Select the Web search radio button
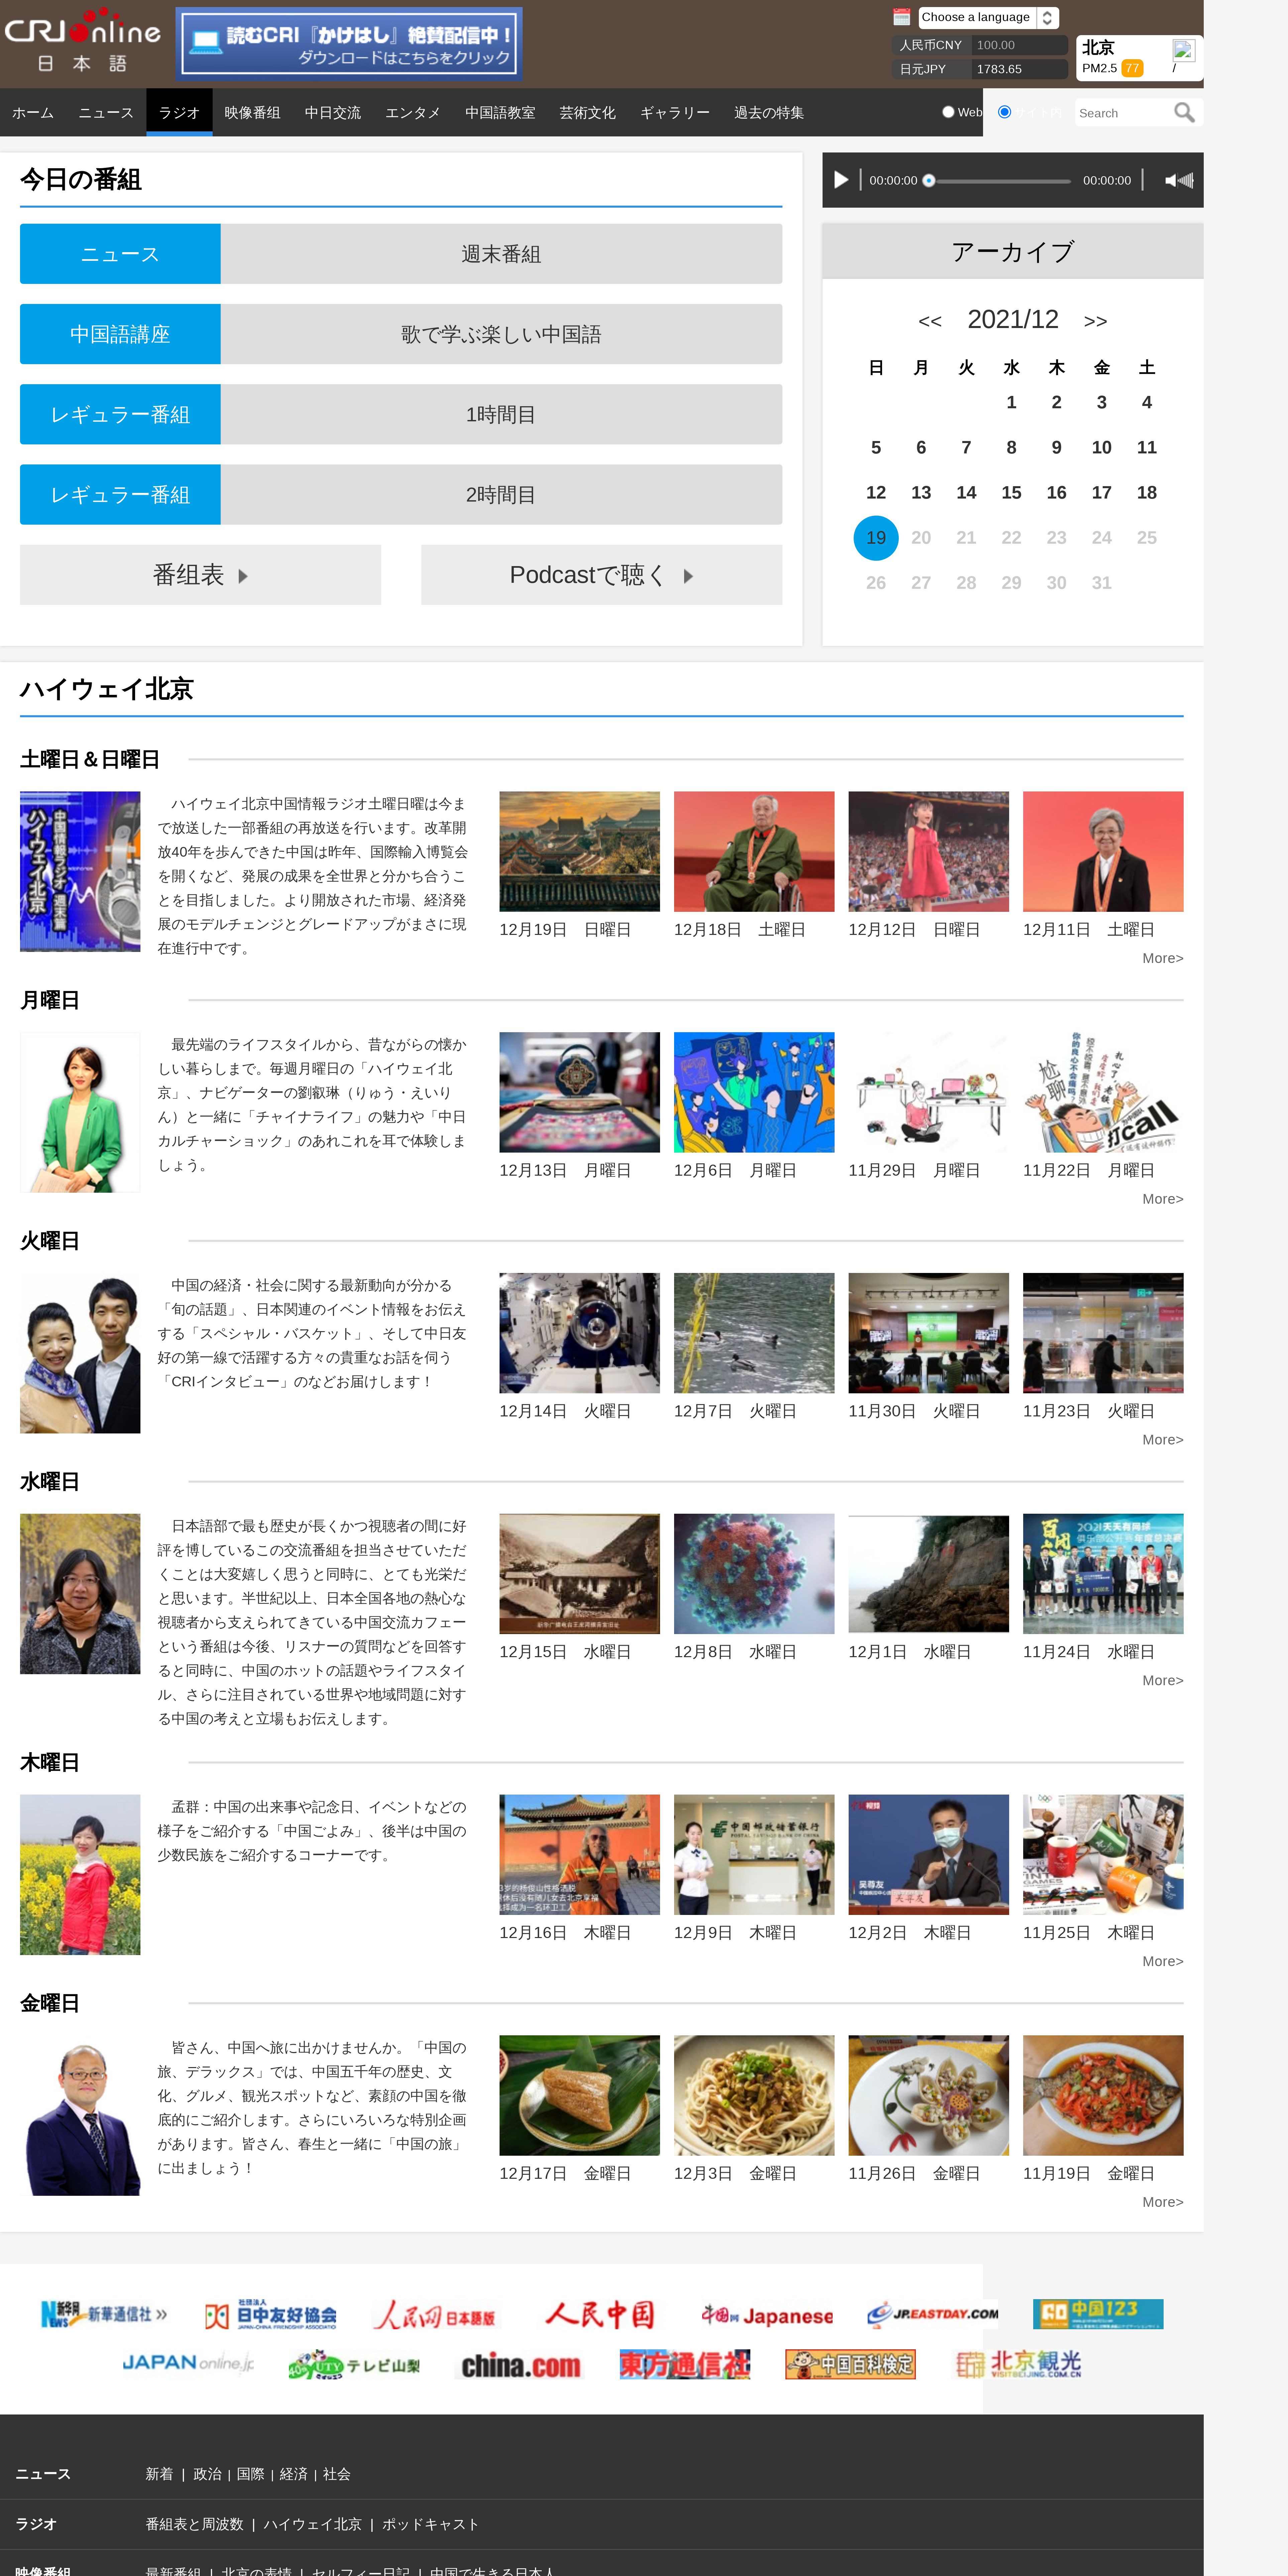 (x=948, y=112)
